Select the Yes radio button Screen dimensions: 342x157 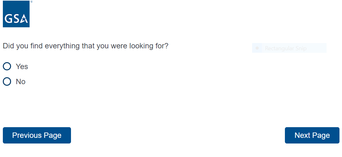pos(7,66)
